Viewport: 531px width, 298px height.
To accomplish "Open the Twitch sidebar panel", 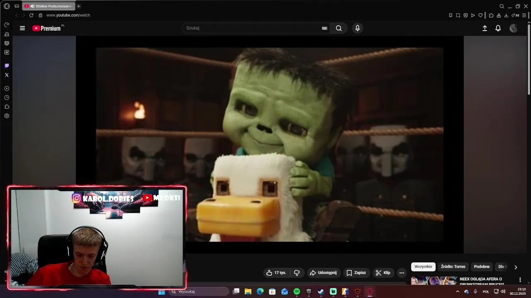I will tap(7, 66).
